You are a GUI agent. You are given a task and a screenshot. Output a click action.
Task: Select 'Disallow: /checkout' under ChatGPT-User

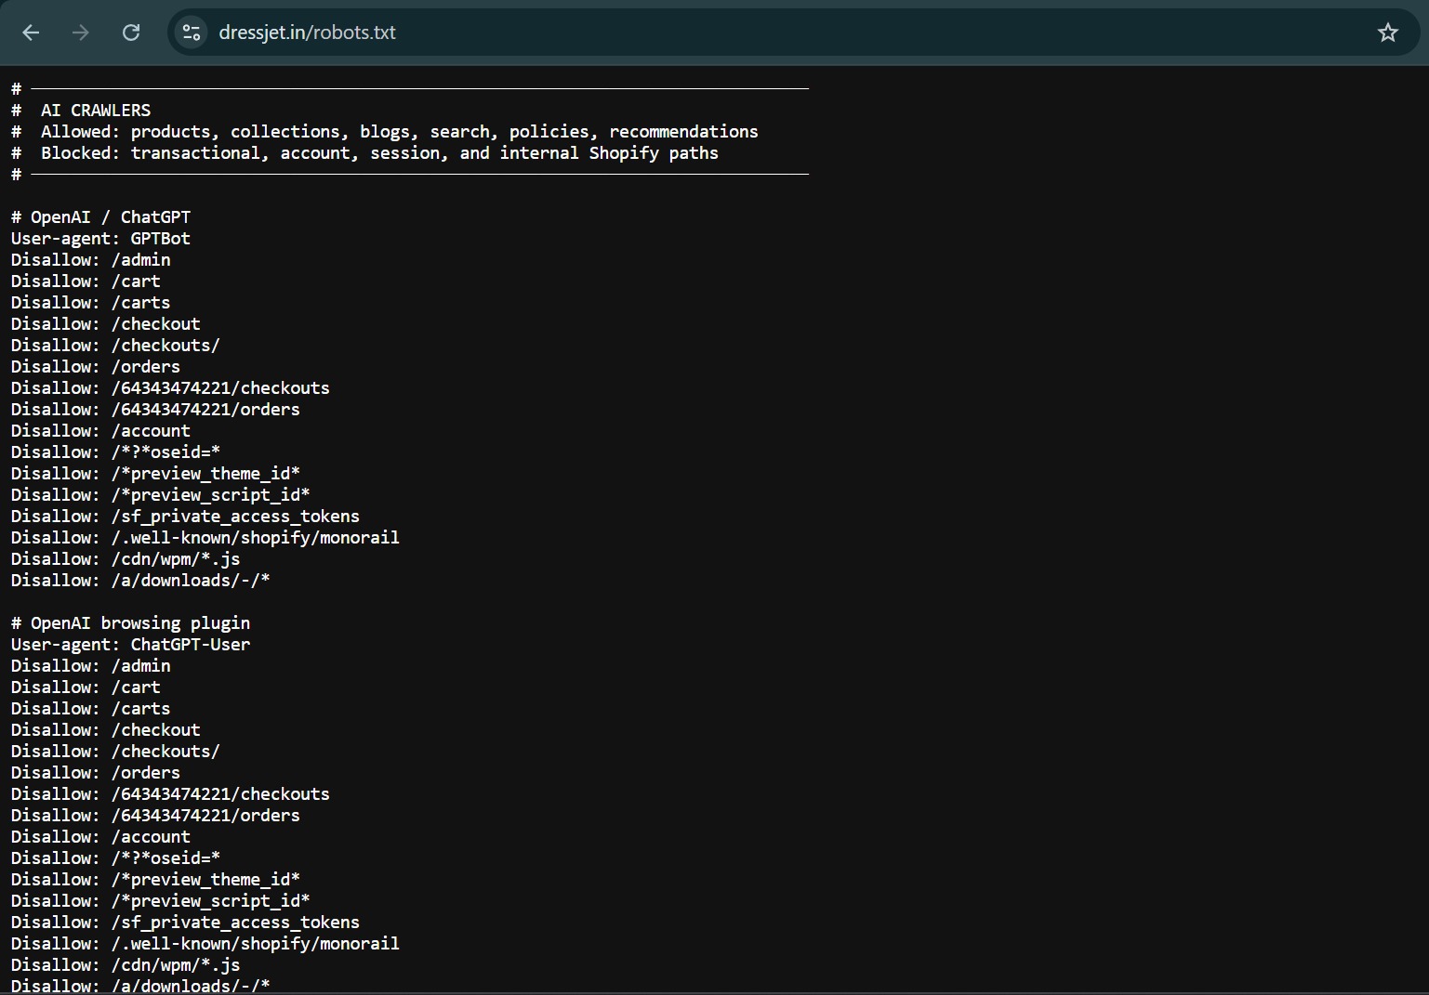tap(106, 729)
